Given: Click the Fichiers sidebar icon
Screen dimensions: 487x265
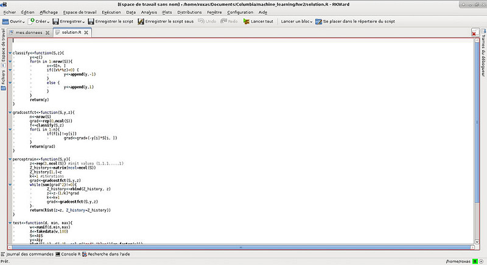Looking at the screenshot, I should click(x=3, y=88).
